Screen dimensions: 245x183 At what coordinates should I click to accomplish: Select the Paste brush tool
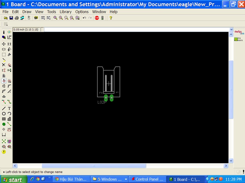(x=4, y=60)
